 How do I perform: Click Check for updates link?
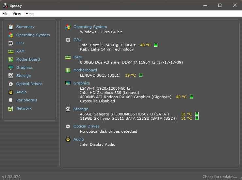tap(219, 177)
